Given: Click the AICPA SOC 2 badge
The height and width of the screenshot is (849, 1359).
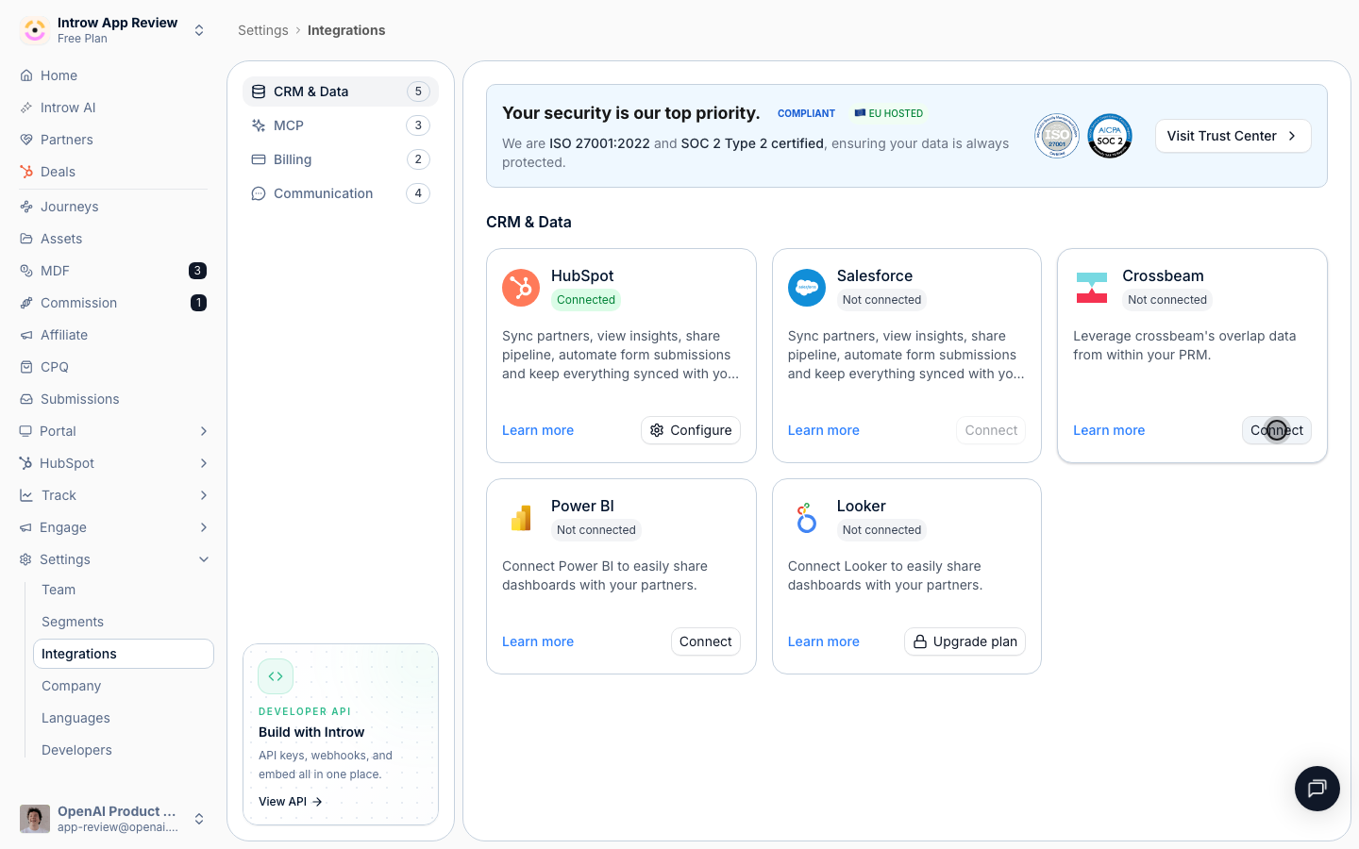Looking at the screenshot, I should click(x=1110, y=136).
